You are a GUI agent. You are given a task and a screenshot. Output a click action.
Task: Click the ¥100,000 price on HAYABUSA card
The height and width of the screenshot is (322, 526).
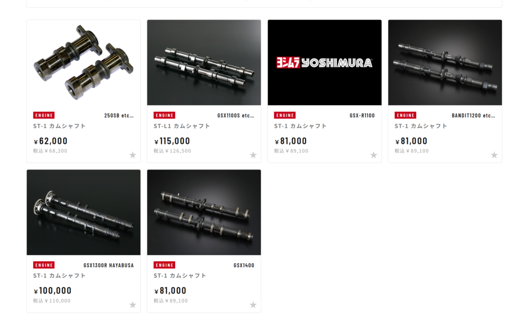(x=53, y=291)
